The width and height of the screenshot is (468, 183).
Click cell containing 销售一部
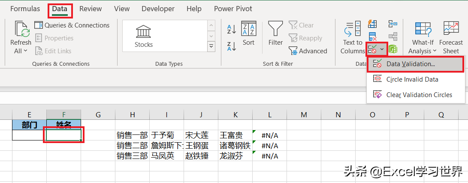pyautogui.click(x=132, y=135)
